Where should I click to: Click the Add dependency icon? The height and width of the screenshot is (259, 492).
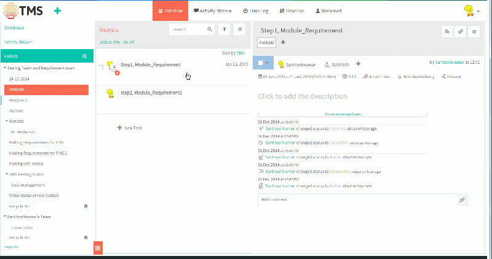399,77
